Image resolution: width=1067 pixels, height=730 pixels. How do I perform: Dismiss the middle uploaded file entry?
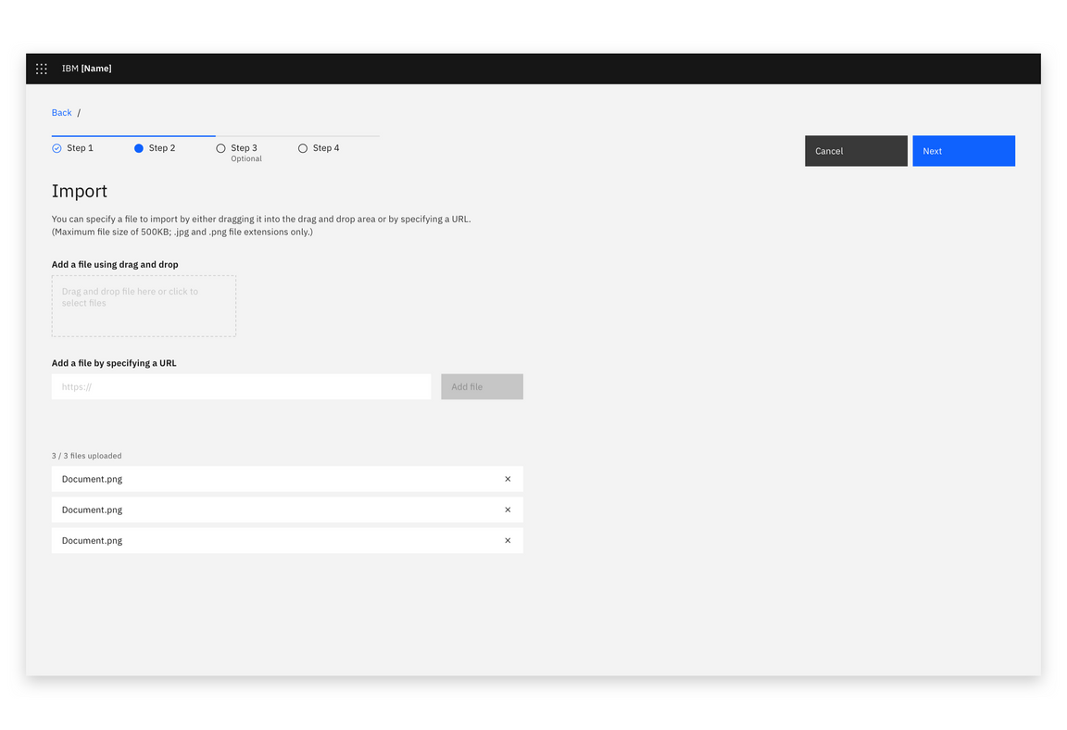pyautogui.click(x=508, y=510)
